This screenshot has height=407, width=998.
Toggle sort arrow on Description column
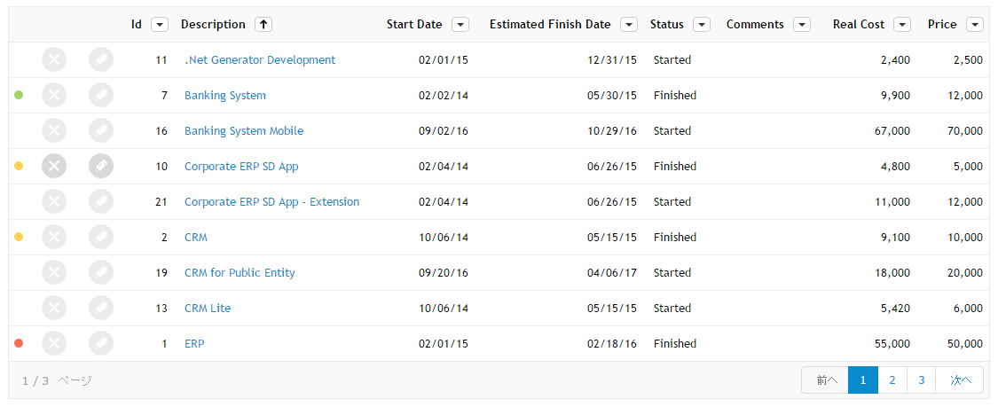point(263,24)
